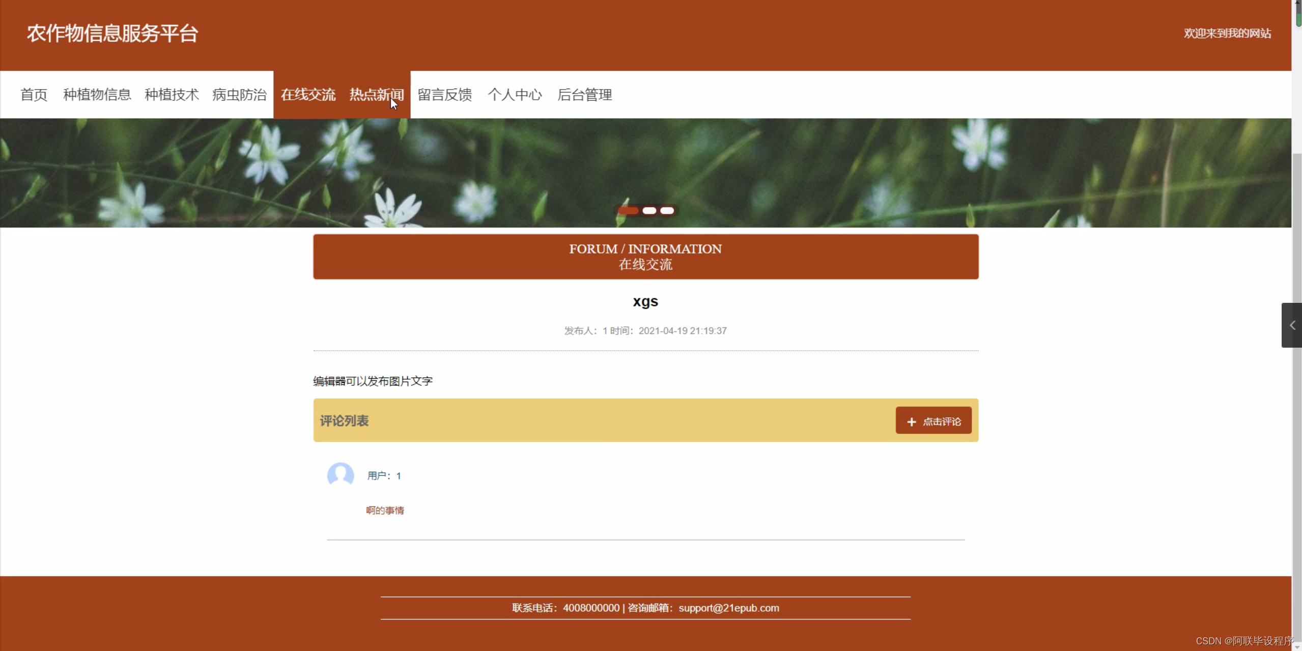Open the 个人中心 page
Image resolution: width=1302 pixels, height=651 pixels.
(x=515, y=95)
